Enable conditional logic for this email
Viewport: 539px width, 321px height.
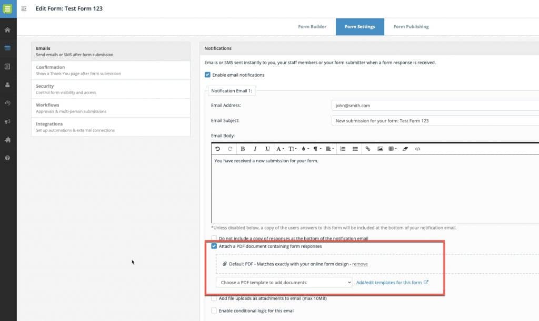[x=214, y=309]
